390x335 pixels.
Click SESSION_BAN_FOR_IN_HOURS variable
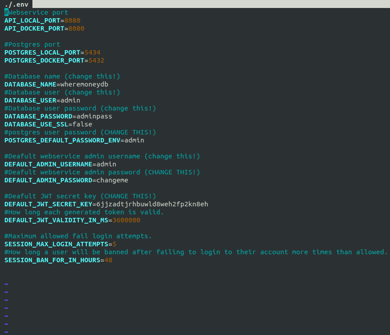pyautogui.click(x=52, y=260)
